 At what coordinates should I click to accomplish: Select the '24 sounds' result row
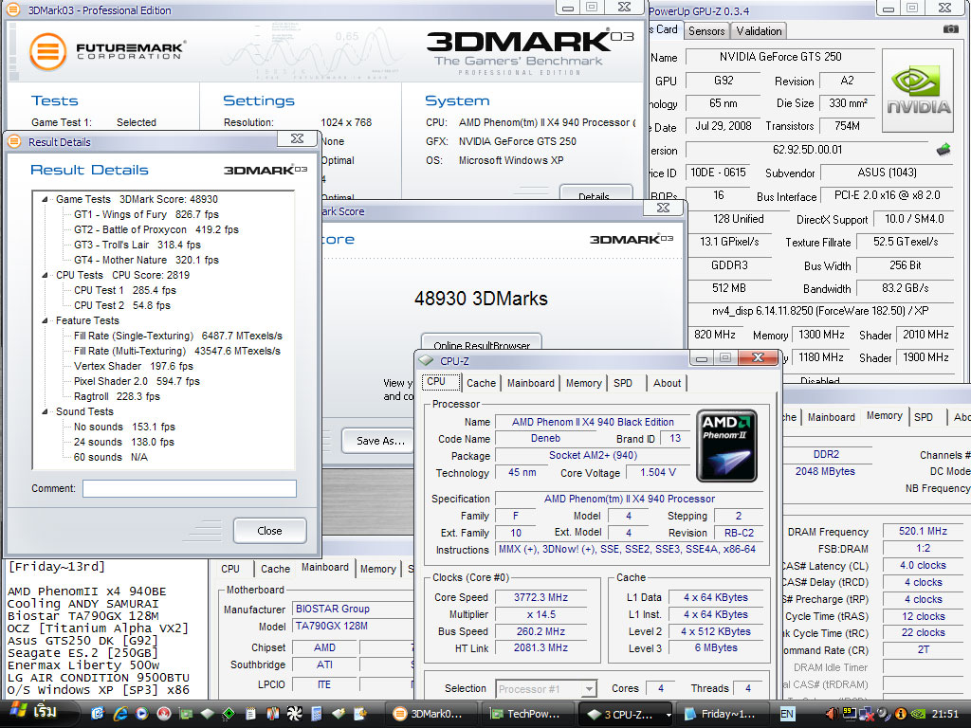pos(124,442)
